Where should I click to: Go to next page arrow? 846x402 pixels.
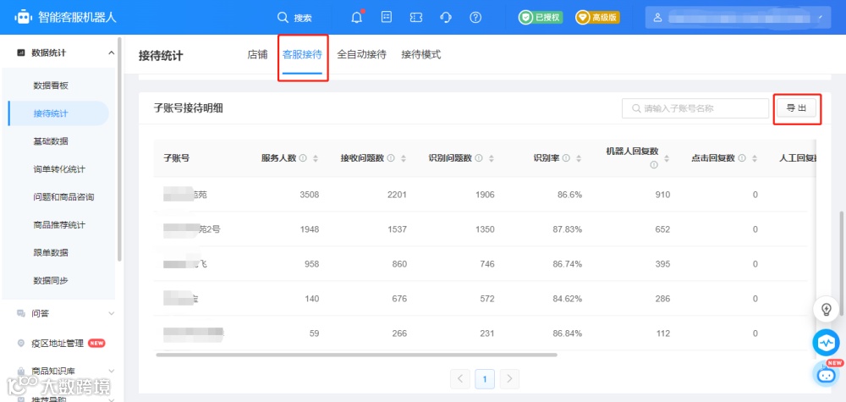click(x=509, y=379)
